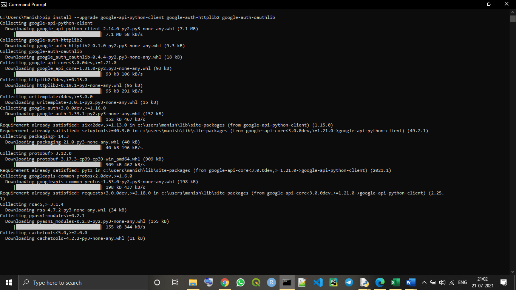Mute system volume from the tray
The height and width of the screenshot is (290, 516).
[442, 282]
